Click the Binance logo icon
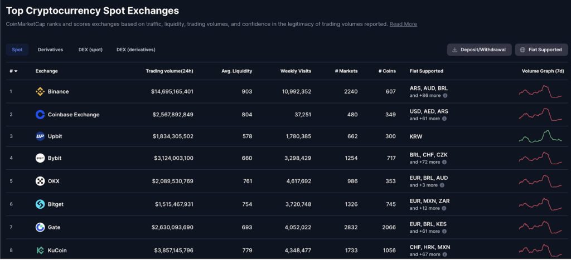 tap(40, 91)
